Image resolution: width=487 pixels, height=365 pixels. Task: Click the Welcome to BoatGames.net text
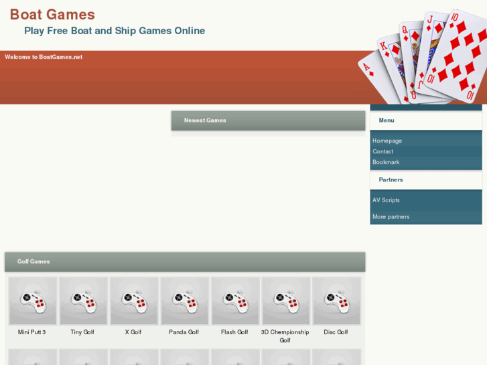coord(44,57)
